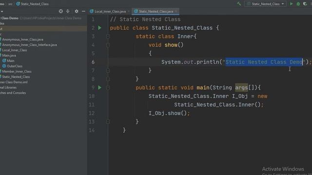The image size is (312, 175).
Task: Select Inner Class Demo.iml file
Action: (14, 82)
